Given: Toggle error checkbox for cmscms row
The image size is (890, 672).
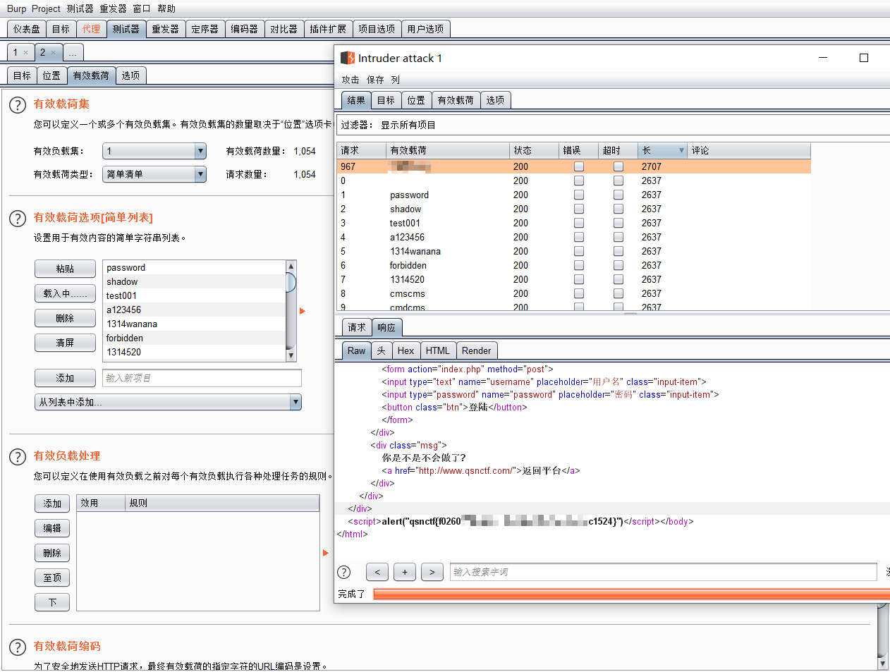Looking at the screenshot, I should click(x=579, y=293).
